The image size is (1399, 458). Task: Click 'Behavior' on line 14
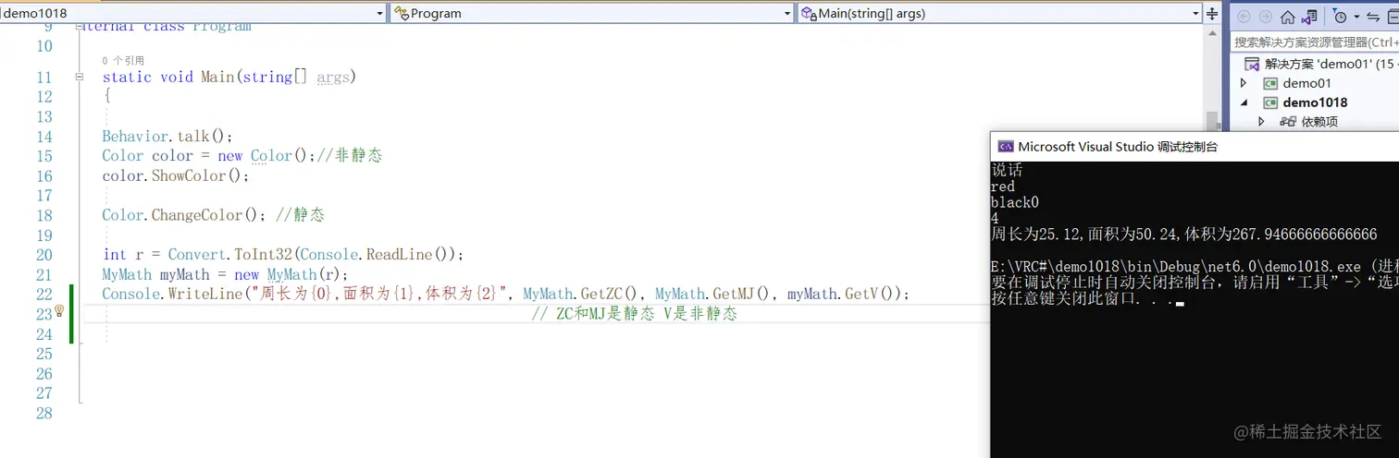(x=136, y=136)
